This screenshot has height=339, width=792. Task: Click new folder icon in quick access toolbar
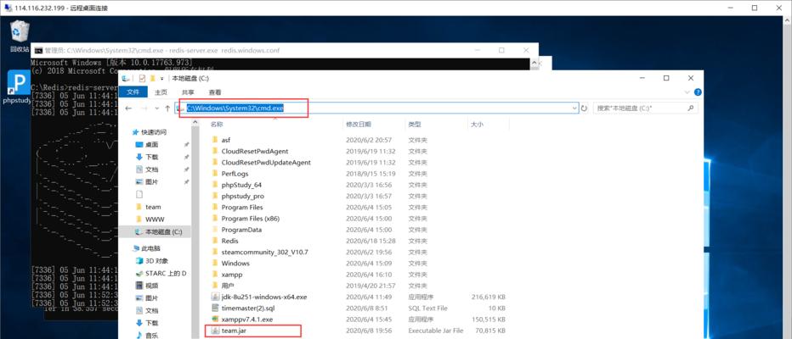click(152, 78)
